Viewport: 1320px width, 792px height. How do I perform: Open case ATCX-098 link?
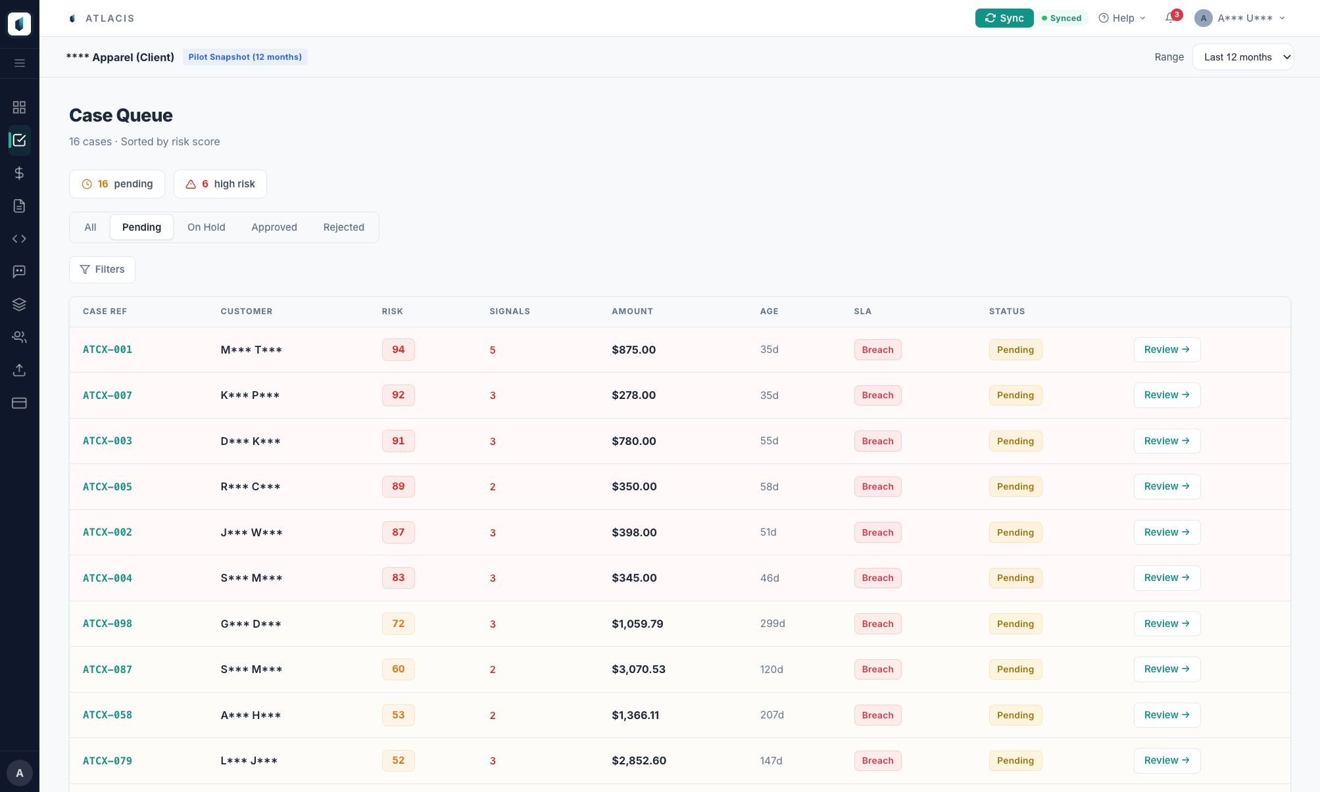(x=108, y=624)
